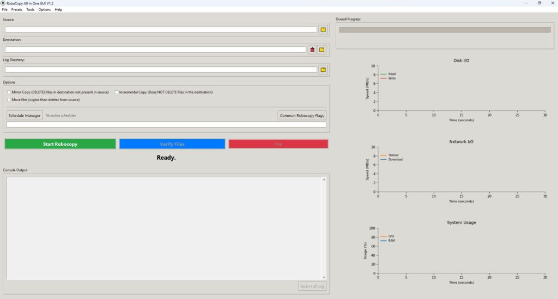Click the Console Output scrollbar down arrow
558x299 pixels.
click(x=324, y=277)
